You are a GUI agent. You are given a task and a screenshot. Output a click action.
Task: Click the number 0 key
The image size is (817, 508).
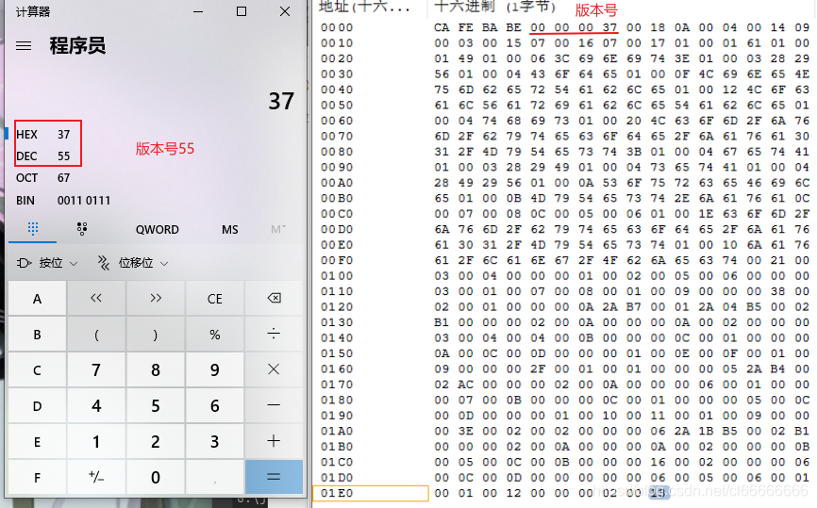coord(156,477)
